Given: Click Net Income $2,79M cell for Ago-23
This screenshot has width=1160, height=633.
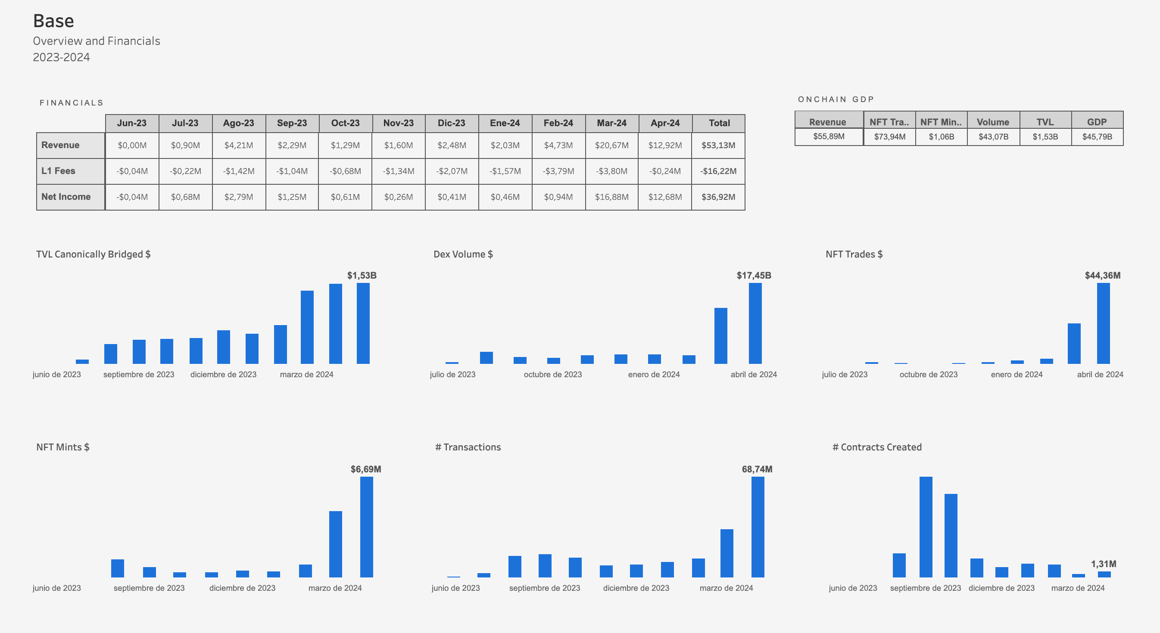Looking at the screenshot, I should click(x=239, y=197).
